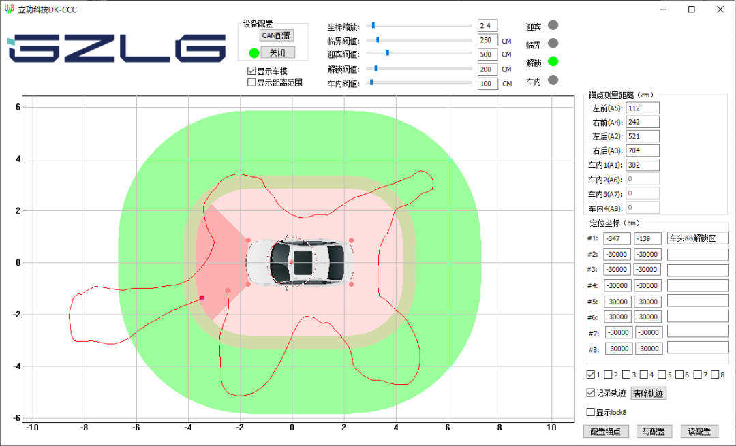Click the UWB app icon in the title bar
736x446 pixels.
tap(10, 10)
